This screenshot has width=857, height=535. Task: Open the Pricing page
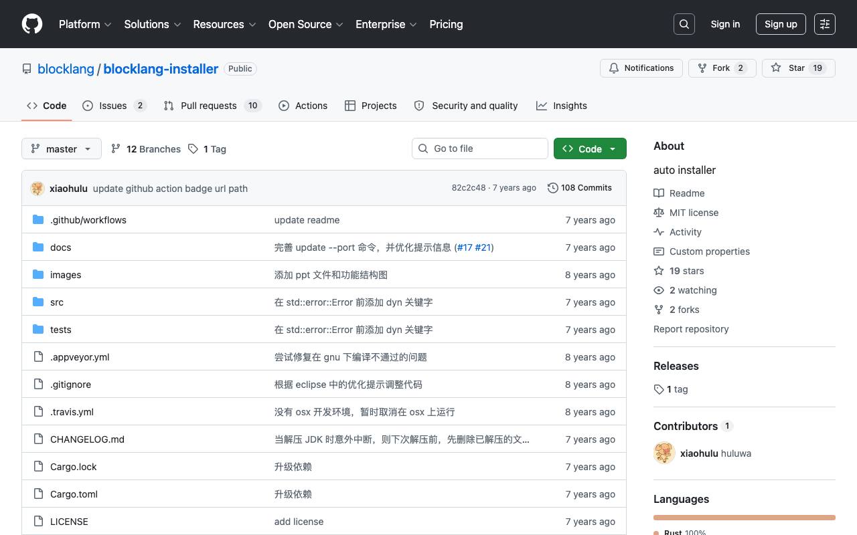click(x=446, y=24)
